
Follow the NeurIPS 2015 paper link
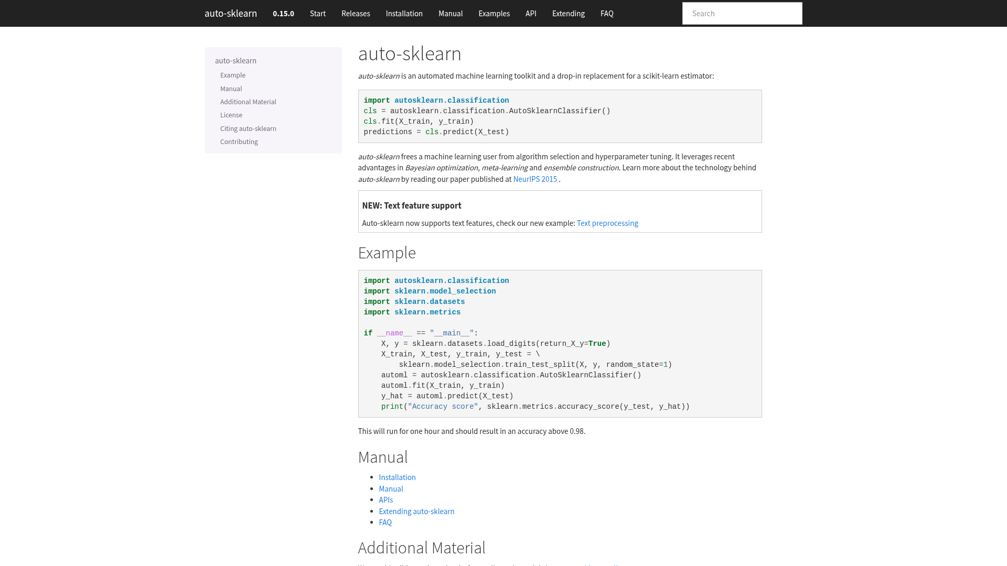click(535, 179)
